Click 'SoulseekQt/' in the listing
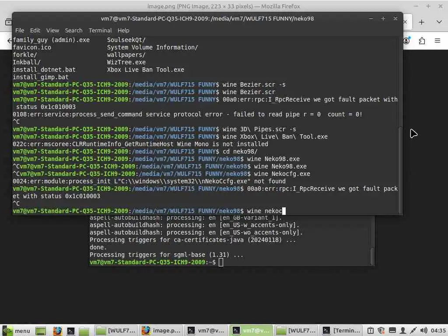448x336 pixels. tap(126, 40)
